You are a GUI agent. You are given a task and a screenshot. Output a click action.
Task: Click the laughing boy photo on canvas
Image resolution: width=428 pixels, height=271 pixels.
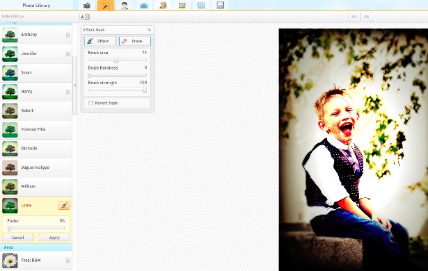tap(354, 149)
